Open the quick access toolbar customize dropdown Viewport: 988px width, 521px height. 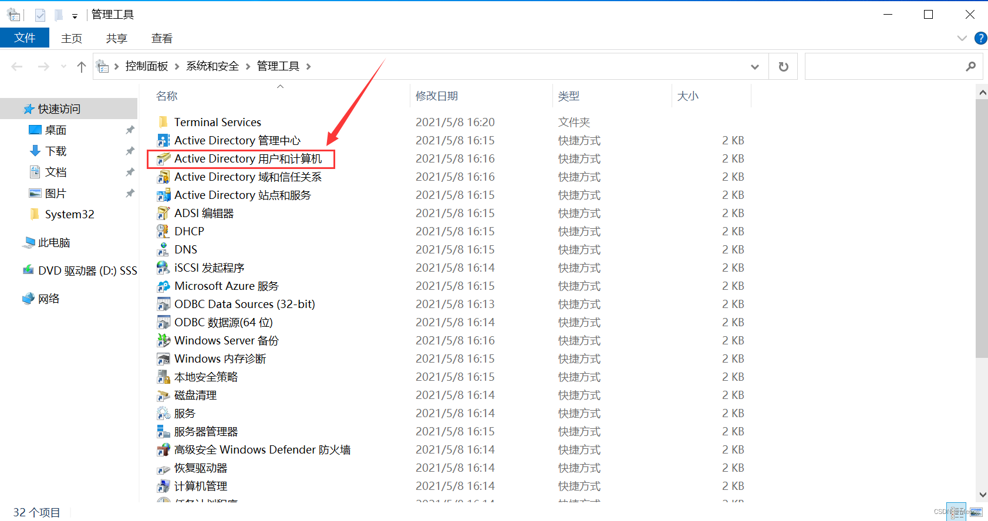pos(75,16)
